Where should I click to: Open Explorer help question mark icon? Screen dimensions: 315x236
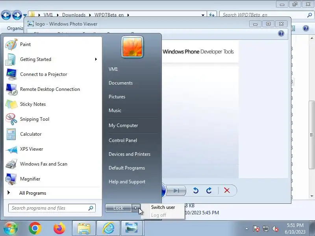point(306,28)
